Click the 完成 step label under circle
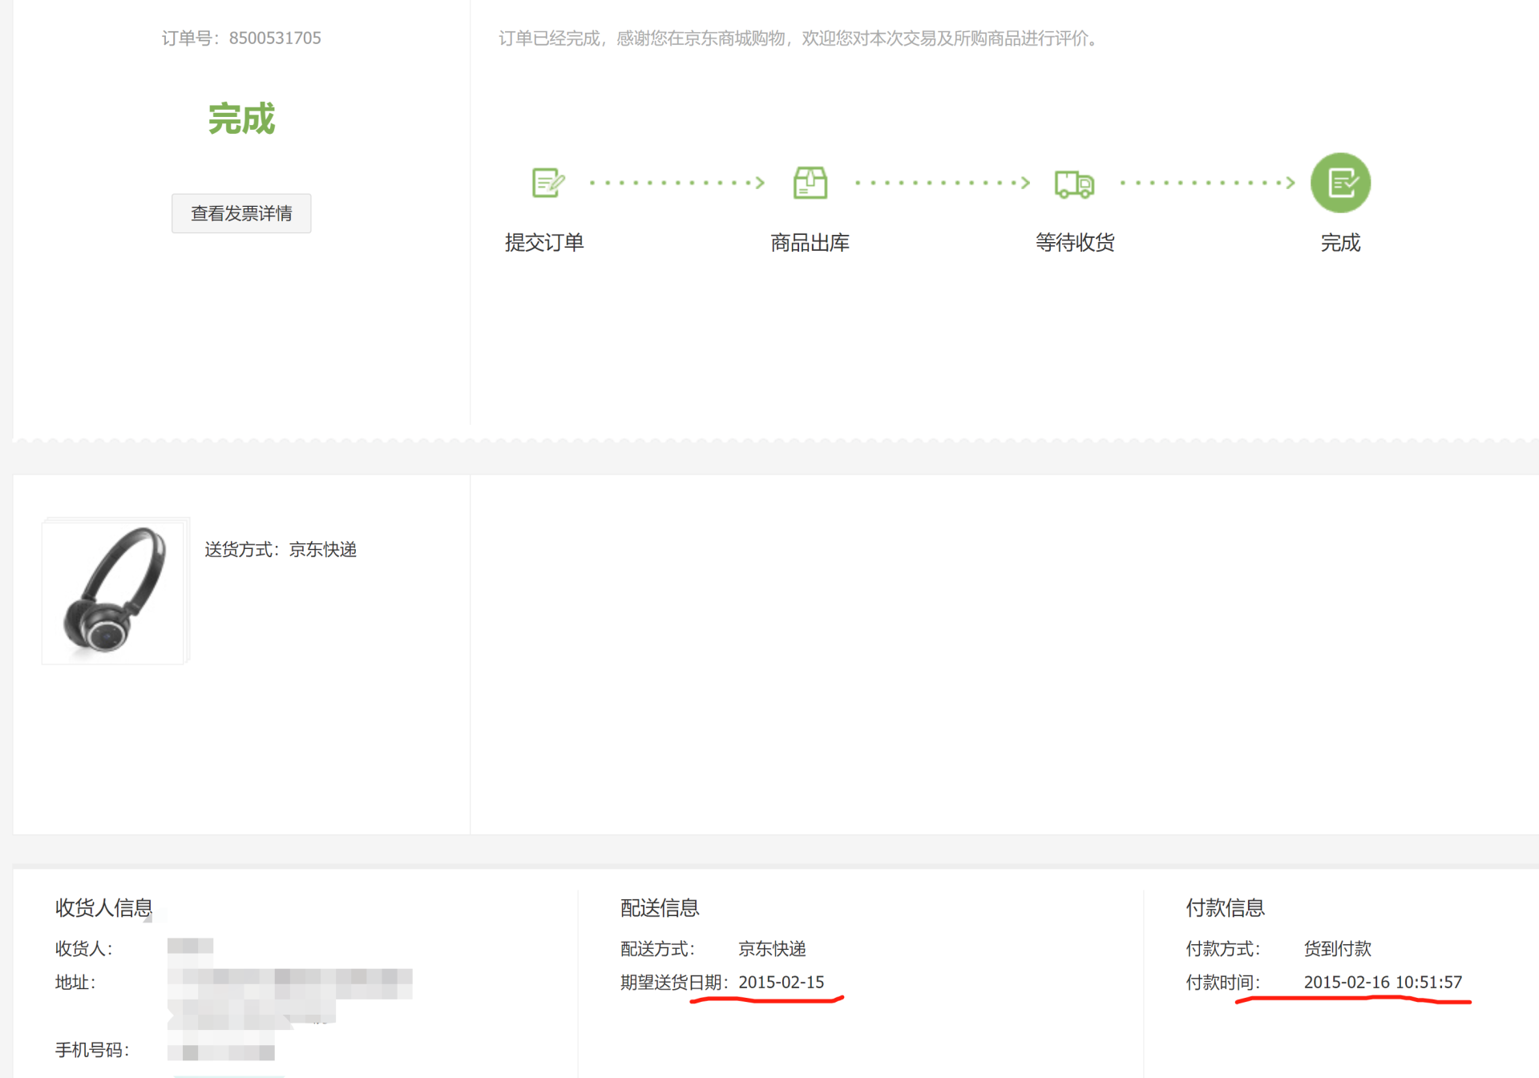Viewport: 1539px width, 1078px height. (x=1340, y=243)
